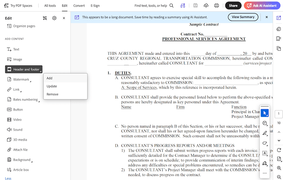Select the Video tool

coord(14,120)
